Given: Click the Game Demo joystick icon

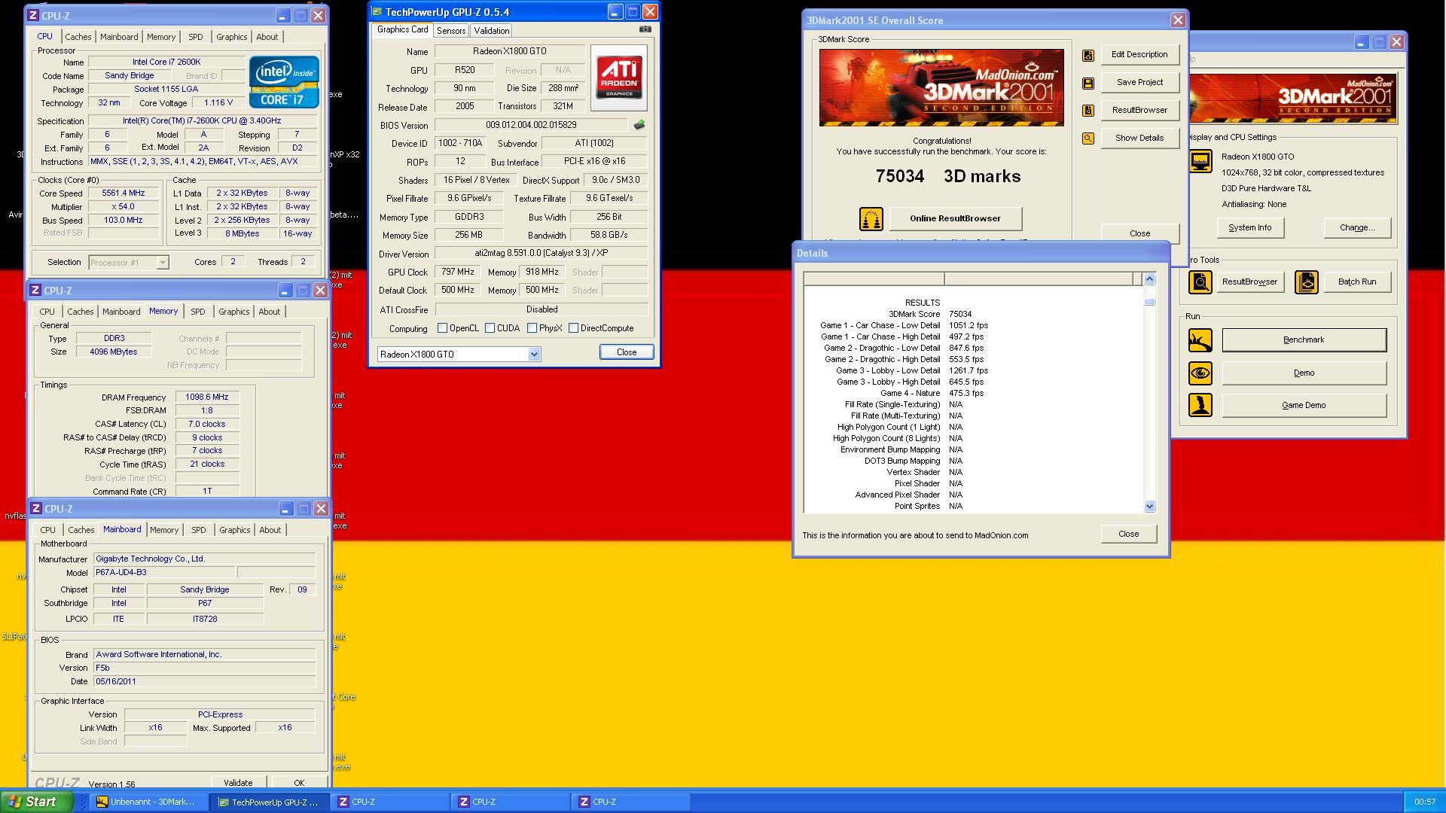Looking at the screenshot, I should [x=1200, y=406].
